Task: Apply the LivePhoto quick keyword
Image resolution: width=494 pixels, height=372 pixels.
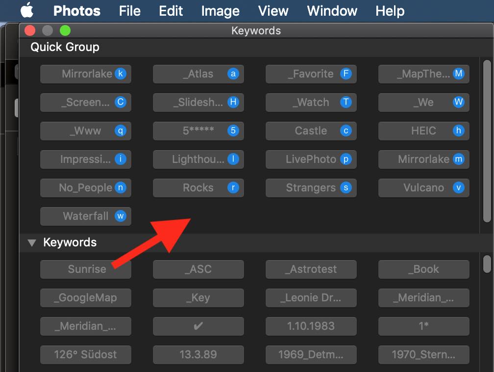Action: 311,159
